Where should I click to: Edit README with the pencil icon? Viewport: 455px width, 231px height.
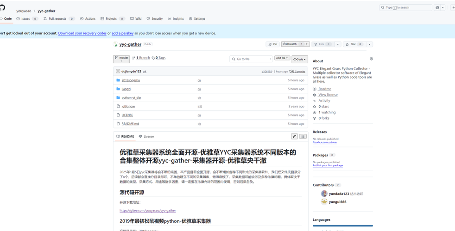294,136
